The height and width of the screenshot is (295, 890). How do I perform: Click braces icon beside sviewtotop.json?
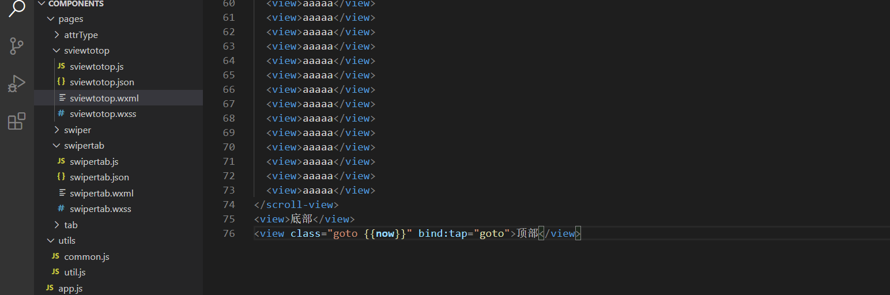click(61, 82)
